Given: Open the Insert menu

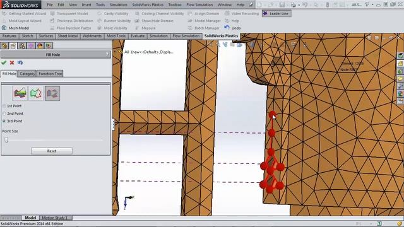Looking at the screenshot, I should (86, 4).
